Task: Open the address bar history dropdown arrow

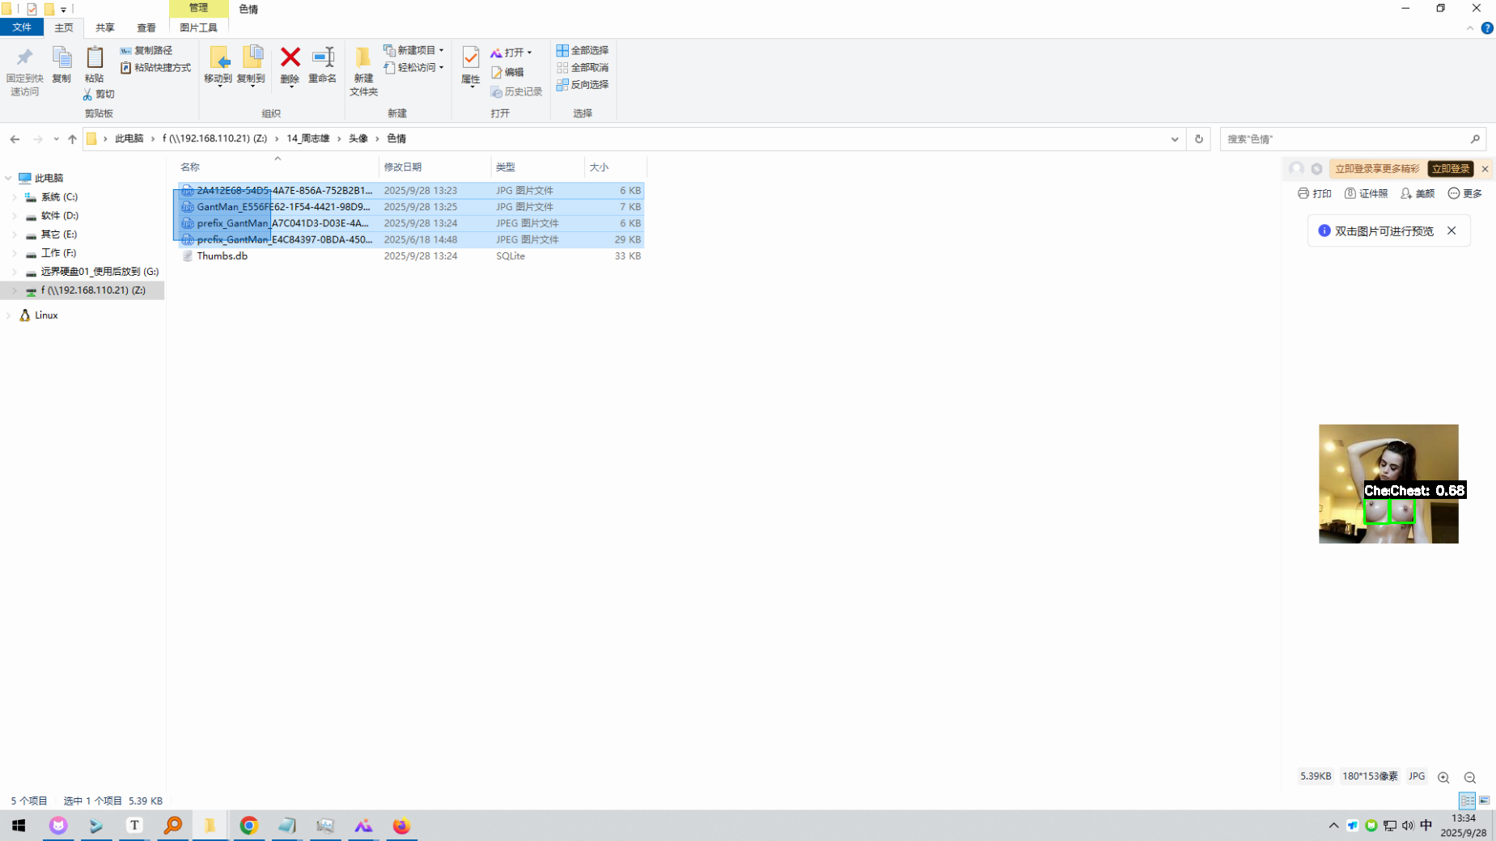Action: point(1174,139)
